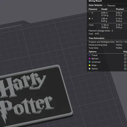The image size is (127, 127).
Task: Click the Filament column header
Action: point(93,9)
